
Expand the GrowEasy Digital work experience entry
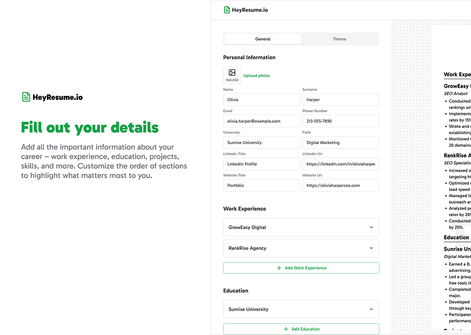(301, 227)
